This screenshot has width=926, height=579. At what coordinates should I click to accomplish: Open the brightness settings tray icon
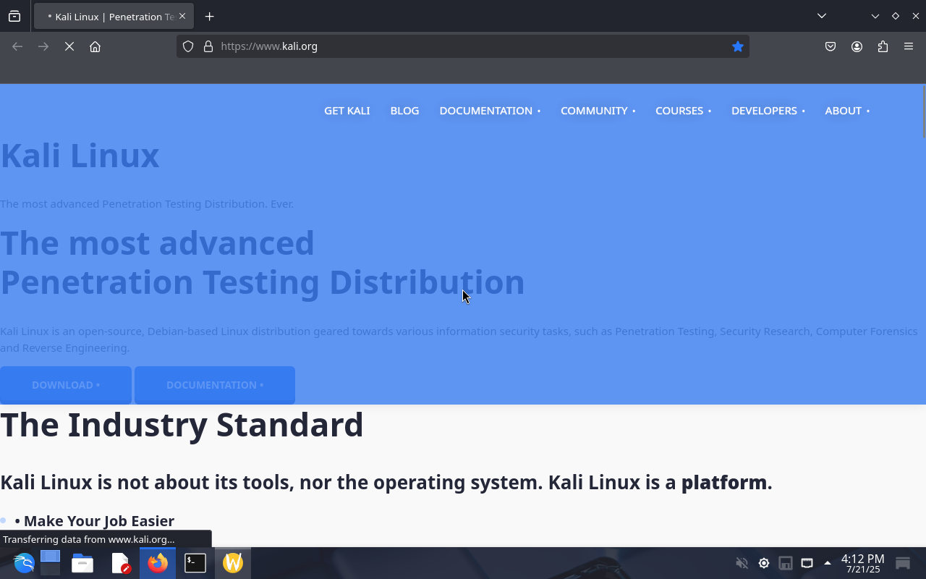tap(763, 563)
